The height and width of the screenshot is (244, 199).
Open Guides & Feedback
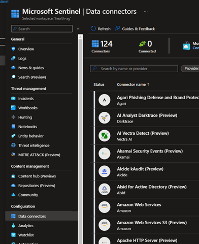[139, 29]
